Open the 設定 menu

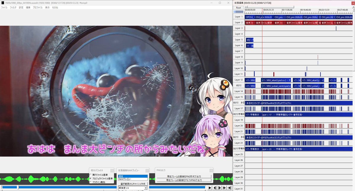click(x=21, y=7)
